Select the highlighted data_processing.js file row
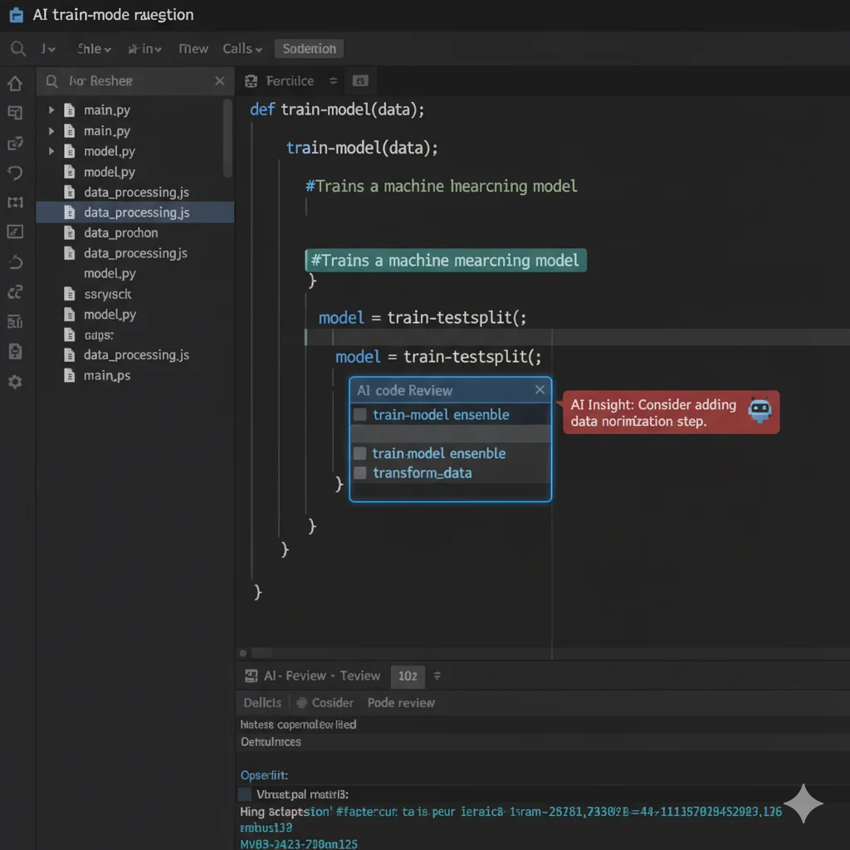 pyautogui.click(x=135, y=212)
